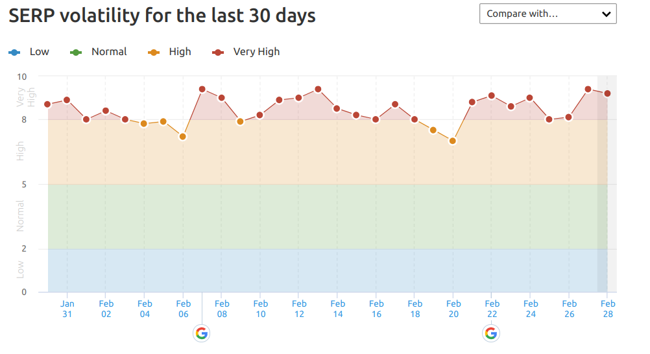Image resolution: width=650 pixels, height=354 pixels.
Task: Click the Compare with dropdown chevron arrow
Action: pyautogui.click(x=606, y=14)
